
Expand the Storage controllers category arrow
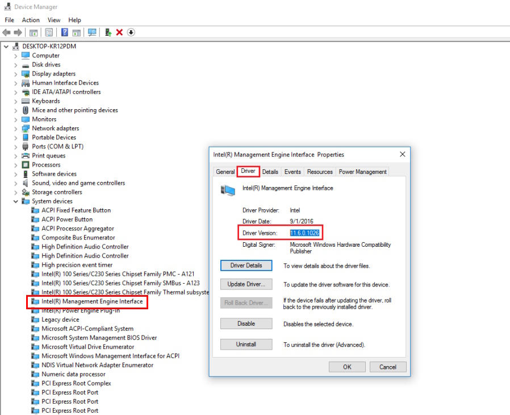15,192
